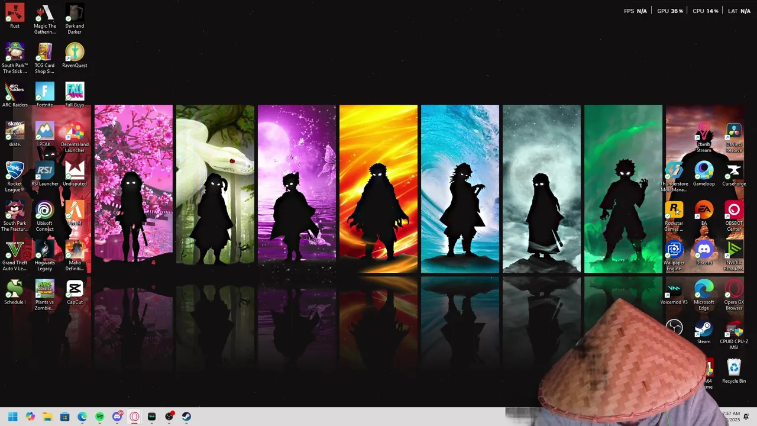The width and height of the screenshot is (757, 426).
Task: Open the Discord desktop shortcut
Action: click(704, 253)
